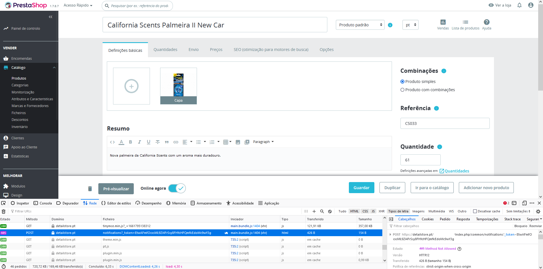Insert an image in Resumo editor
Image resolution: width=543 pixels, height=269 pixels.
(238, 142)
